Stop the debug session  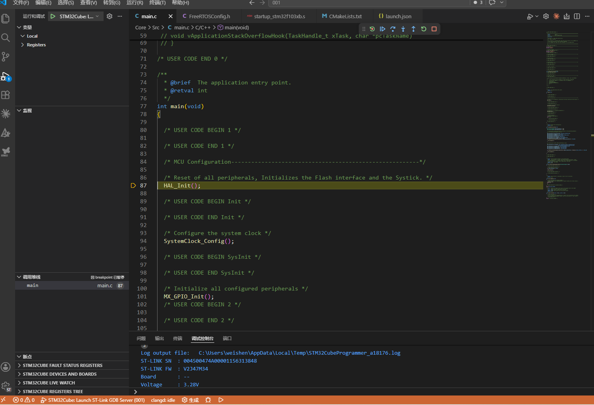pyautogui.click(x=434, y=29)
